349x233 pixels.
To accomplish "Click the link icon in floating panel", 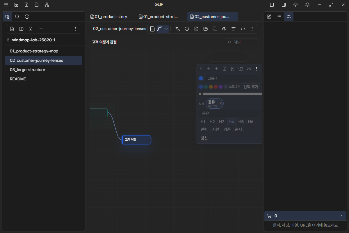I will tap(249, 69).
